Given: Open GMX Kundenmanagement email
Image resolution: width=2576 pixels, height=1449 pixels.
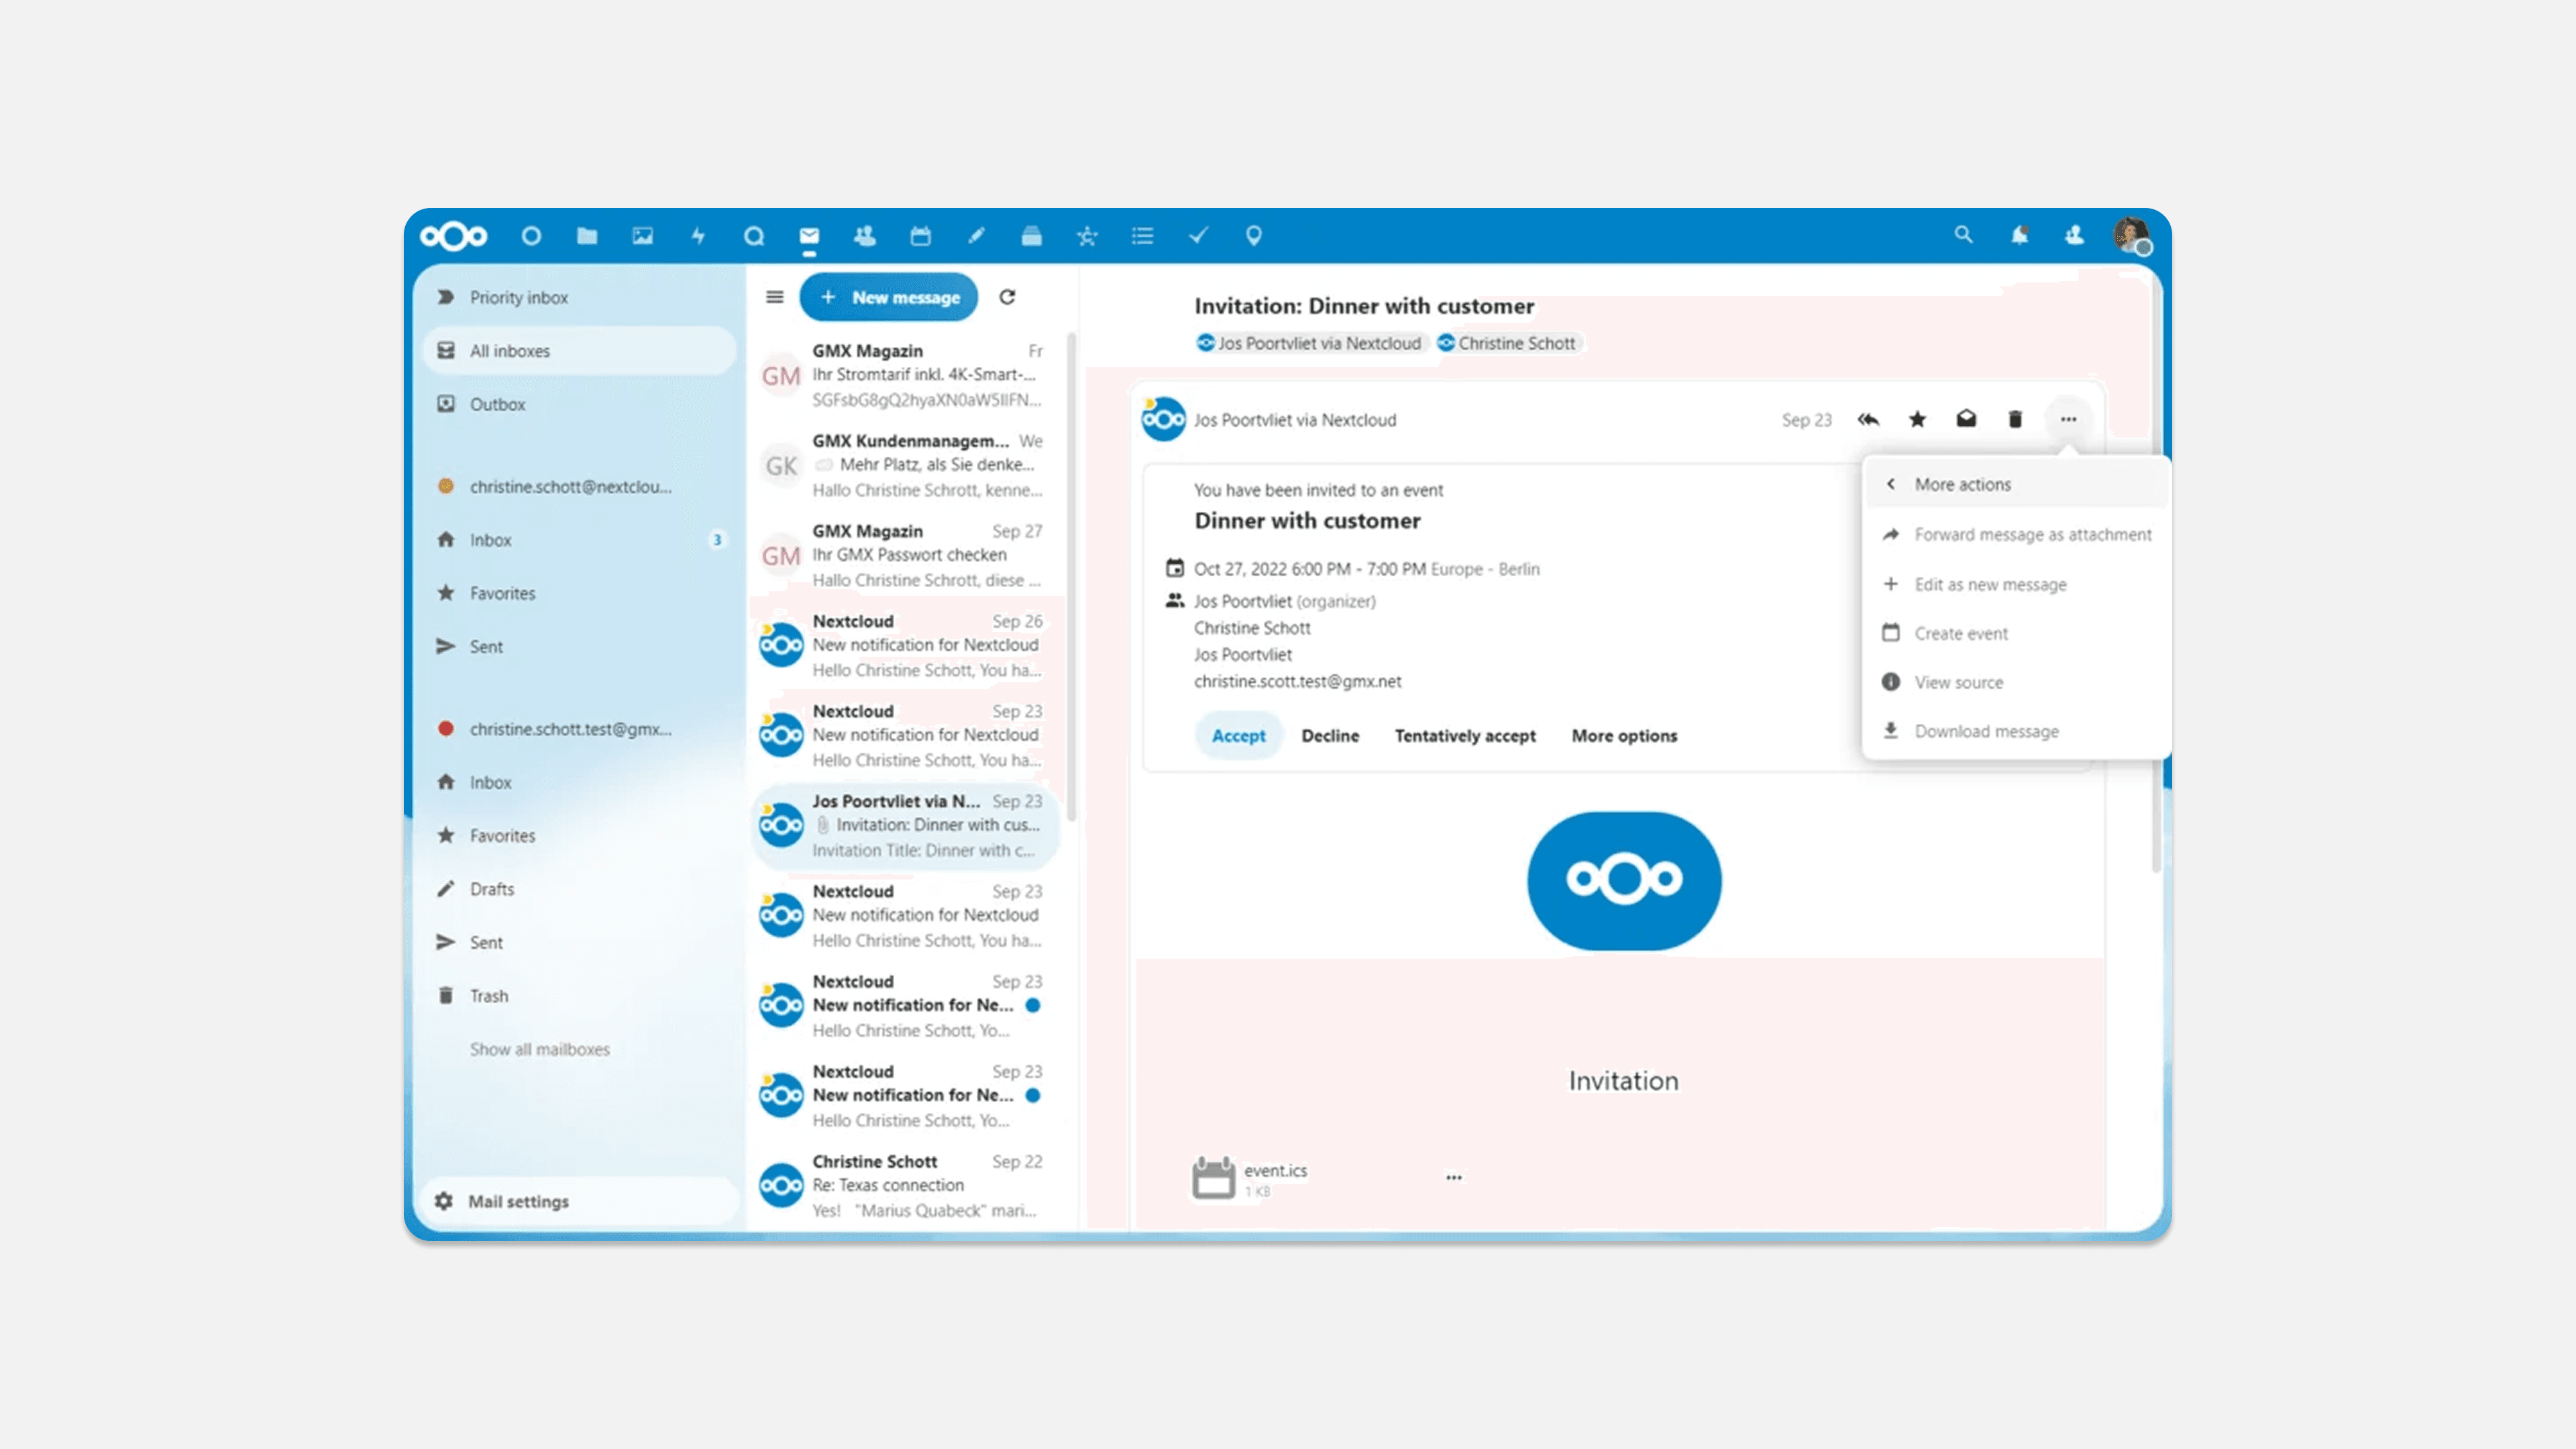Looking at the screenshot, I should (x=905, y=465).
